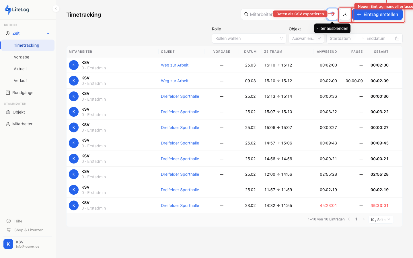Collapse the Zeit menu section
This screenshot has width=413, height=258.
pos(48,33)
